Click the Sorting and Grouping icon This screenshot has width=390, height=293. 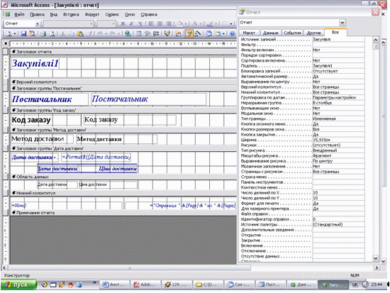156,33
